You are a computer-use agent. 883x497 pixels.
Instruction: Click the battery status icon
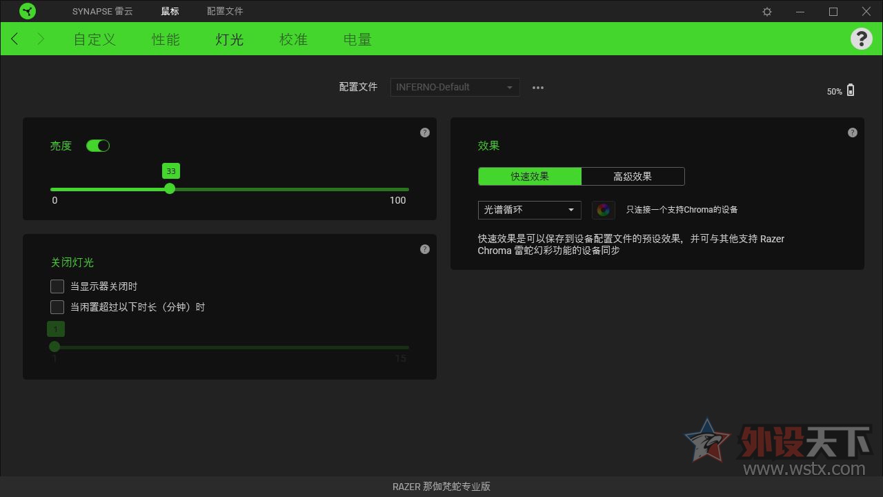point(851,90)
